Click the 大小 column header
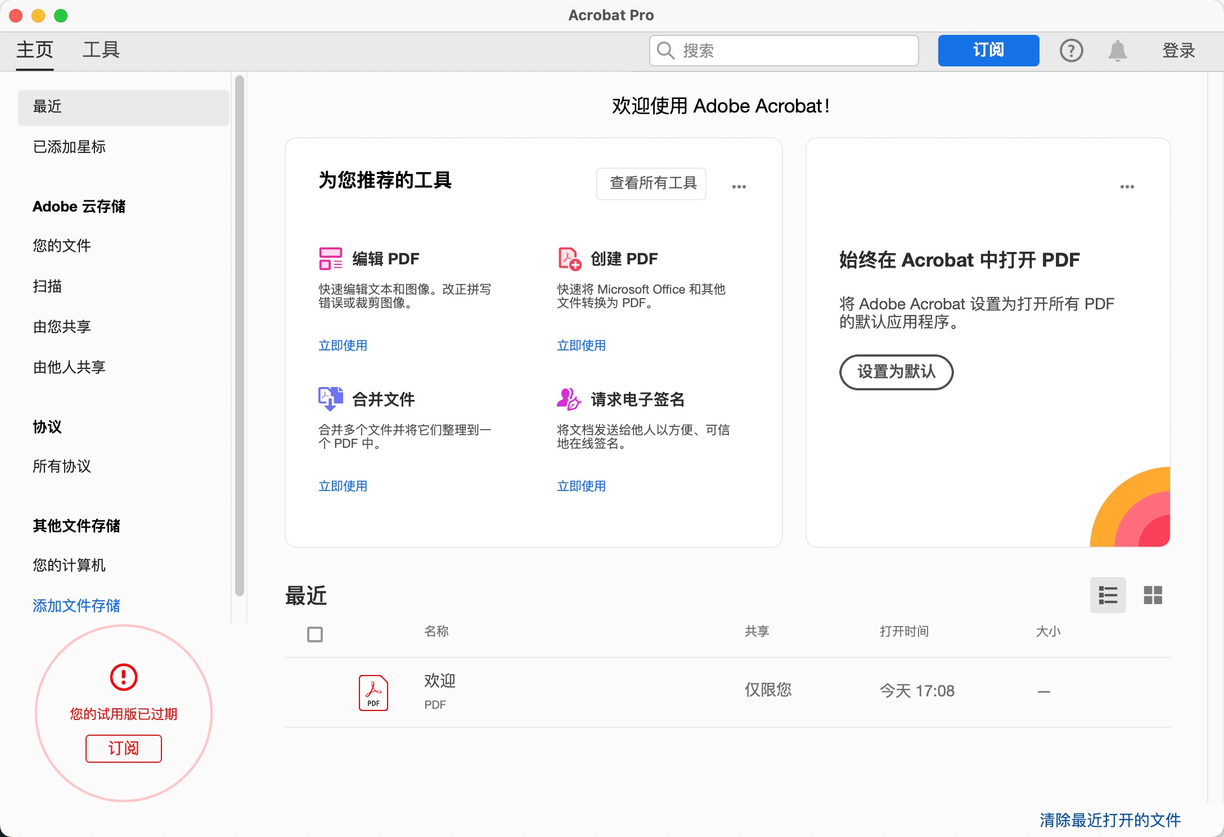Image resolution: width=1224 pixels, height=837 pixels. (x=1048, y=631)
